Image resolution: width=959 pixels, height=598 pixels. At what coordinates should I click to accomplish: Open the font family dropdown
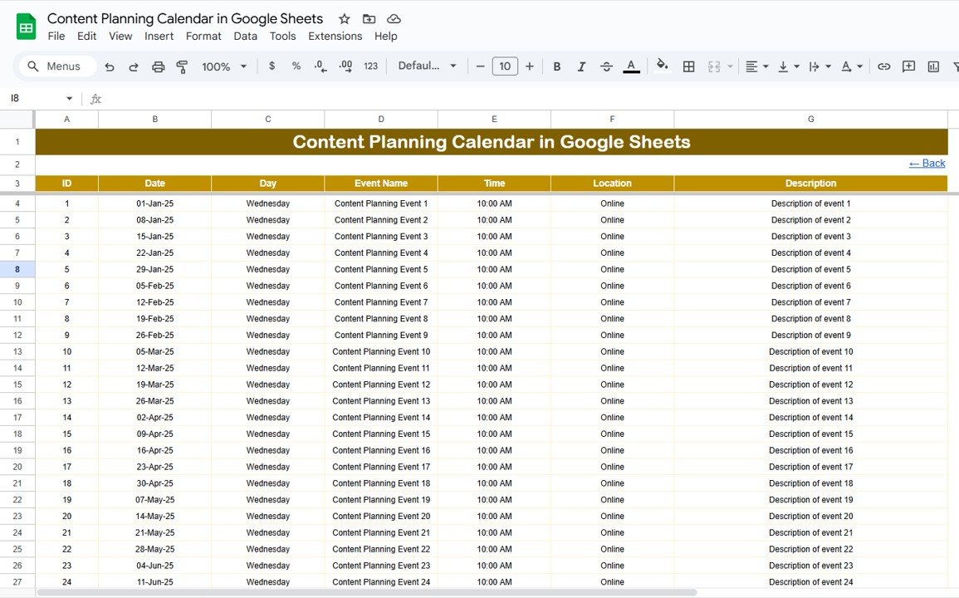(x=427, y=66)
